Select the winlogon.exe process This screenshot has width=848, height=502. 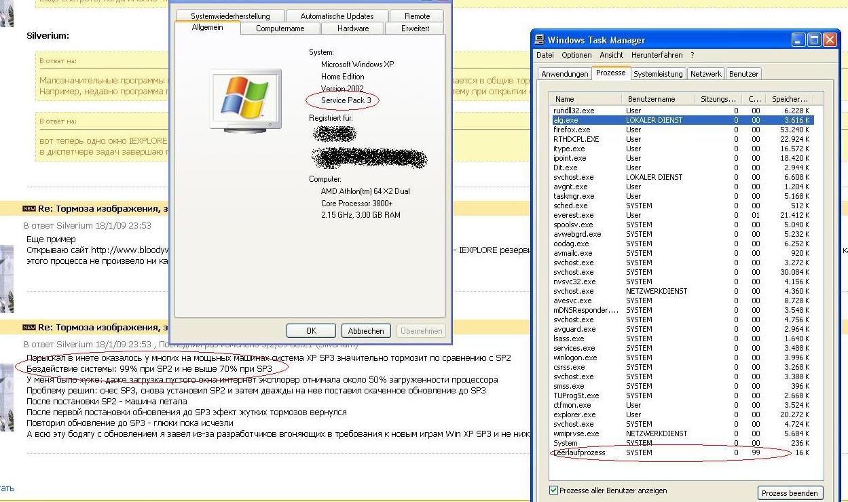682,358
